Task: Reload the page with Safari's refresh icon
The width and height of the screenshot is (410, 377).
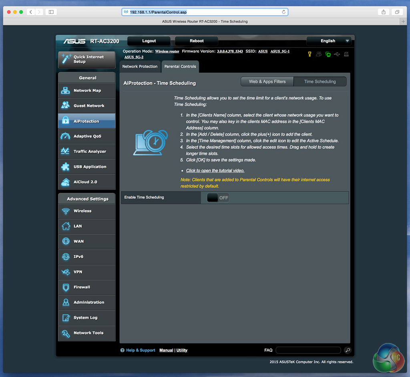Action: (x=284, y=12)
